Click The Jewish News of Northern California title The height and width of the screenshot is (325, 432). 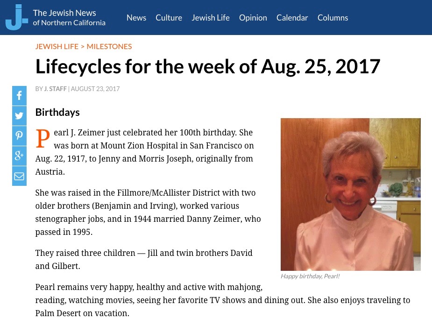click(x=69, y=17)
